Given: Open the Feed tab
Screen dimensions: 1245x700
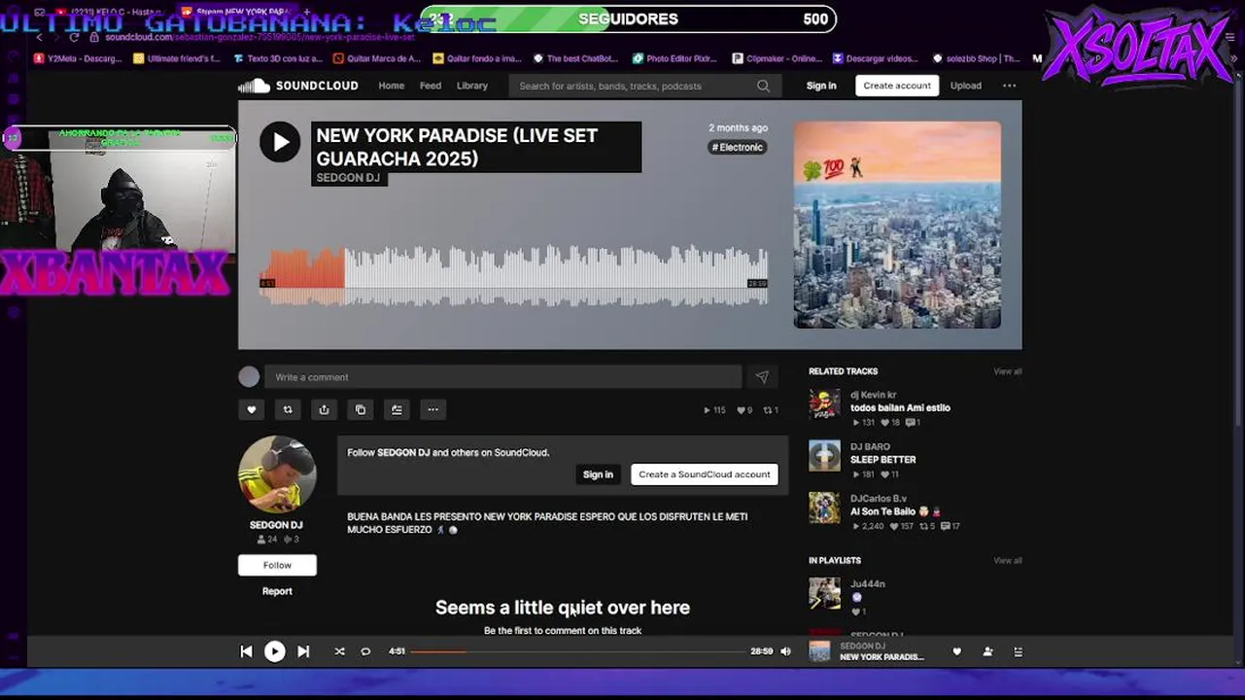Looking at the screenshot, I should coord(431,86).
